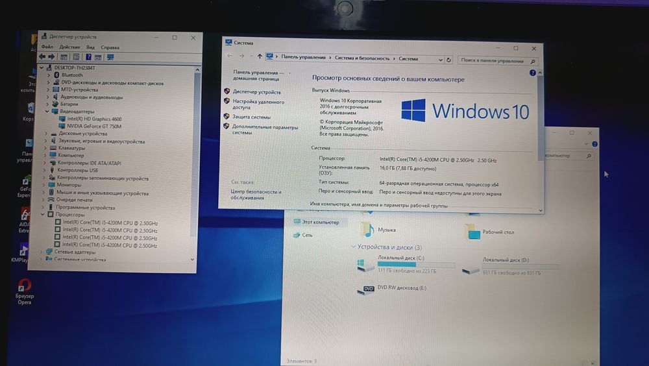Open the Файл menu in Device Manager
This screenshot has width=649, height=366.
47,47
